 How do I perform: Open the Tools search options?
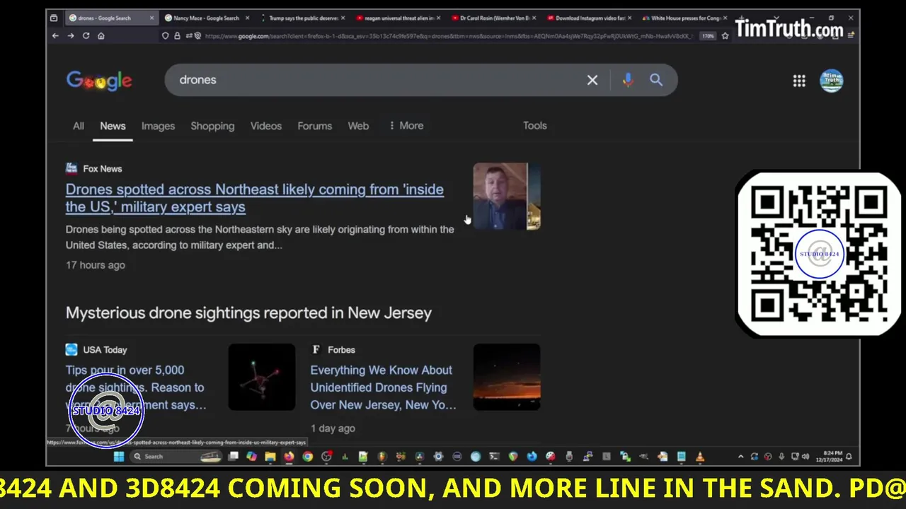(535, 125)
